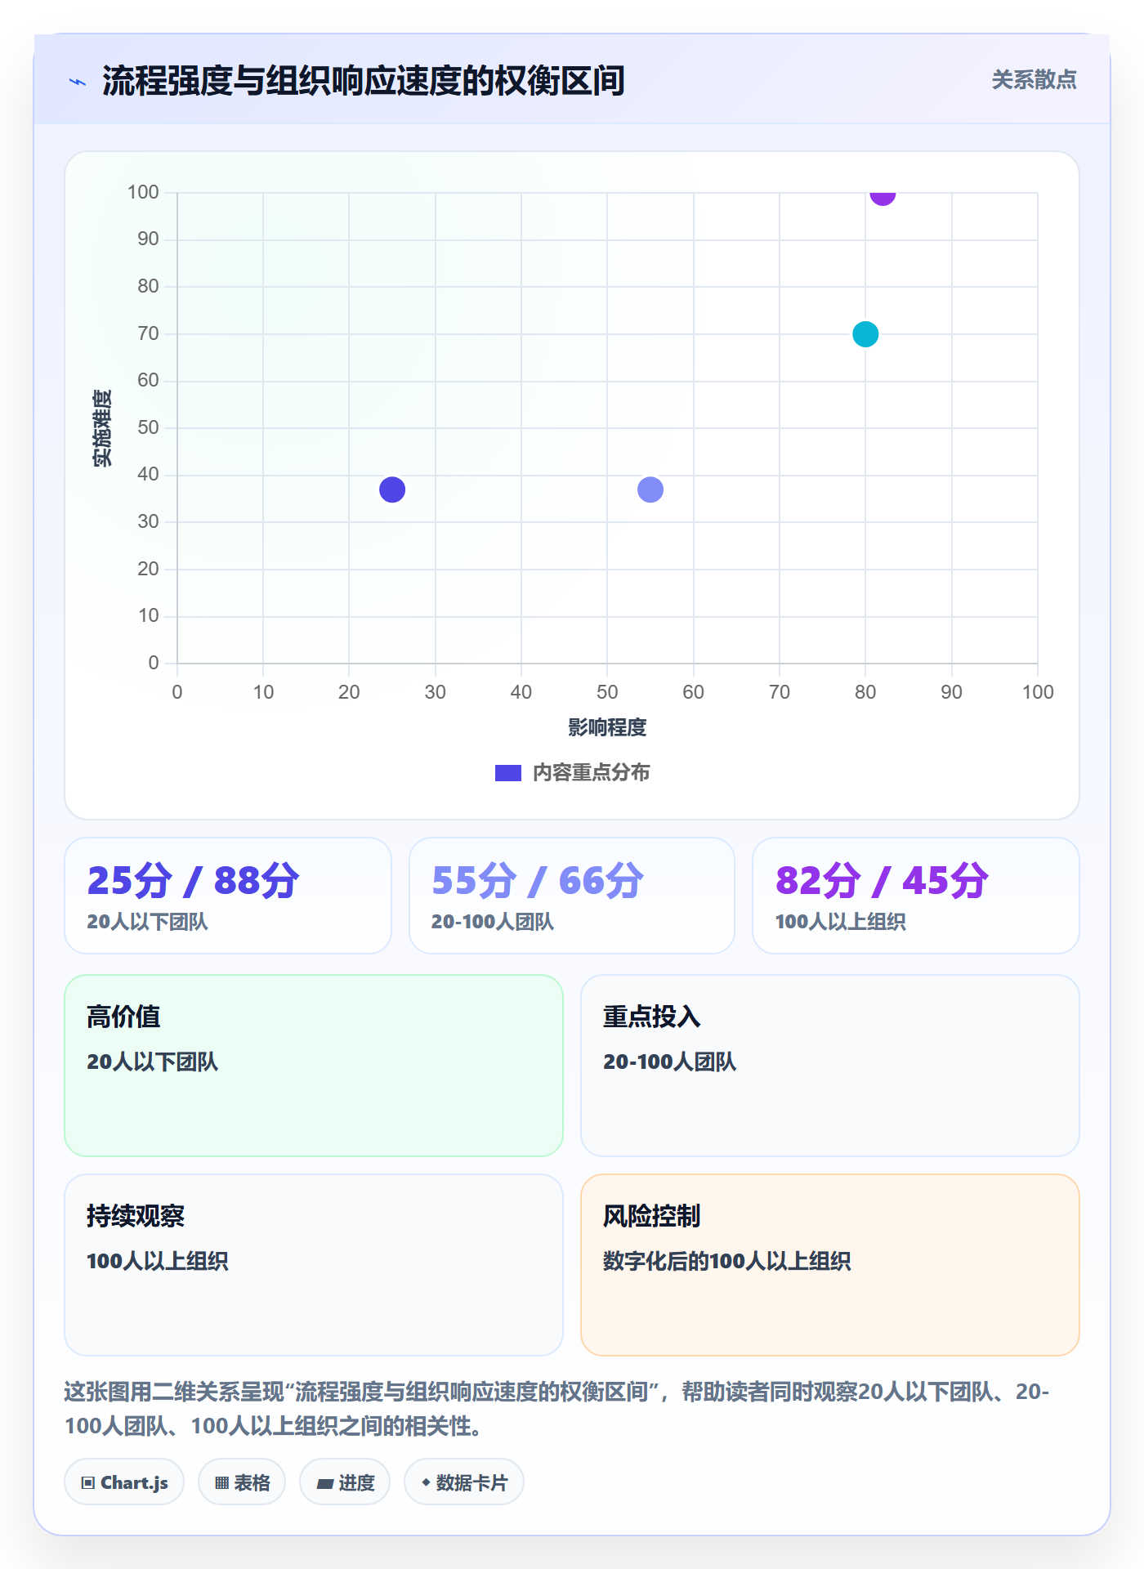Click 100人以上组织 inside the 持续观察 card
Screen dimensions: 1144x1569
(157, 1261)
